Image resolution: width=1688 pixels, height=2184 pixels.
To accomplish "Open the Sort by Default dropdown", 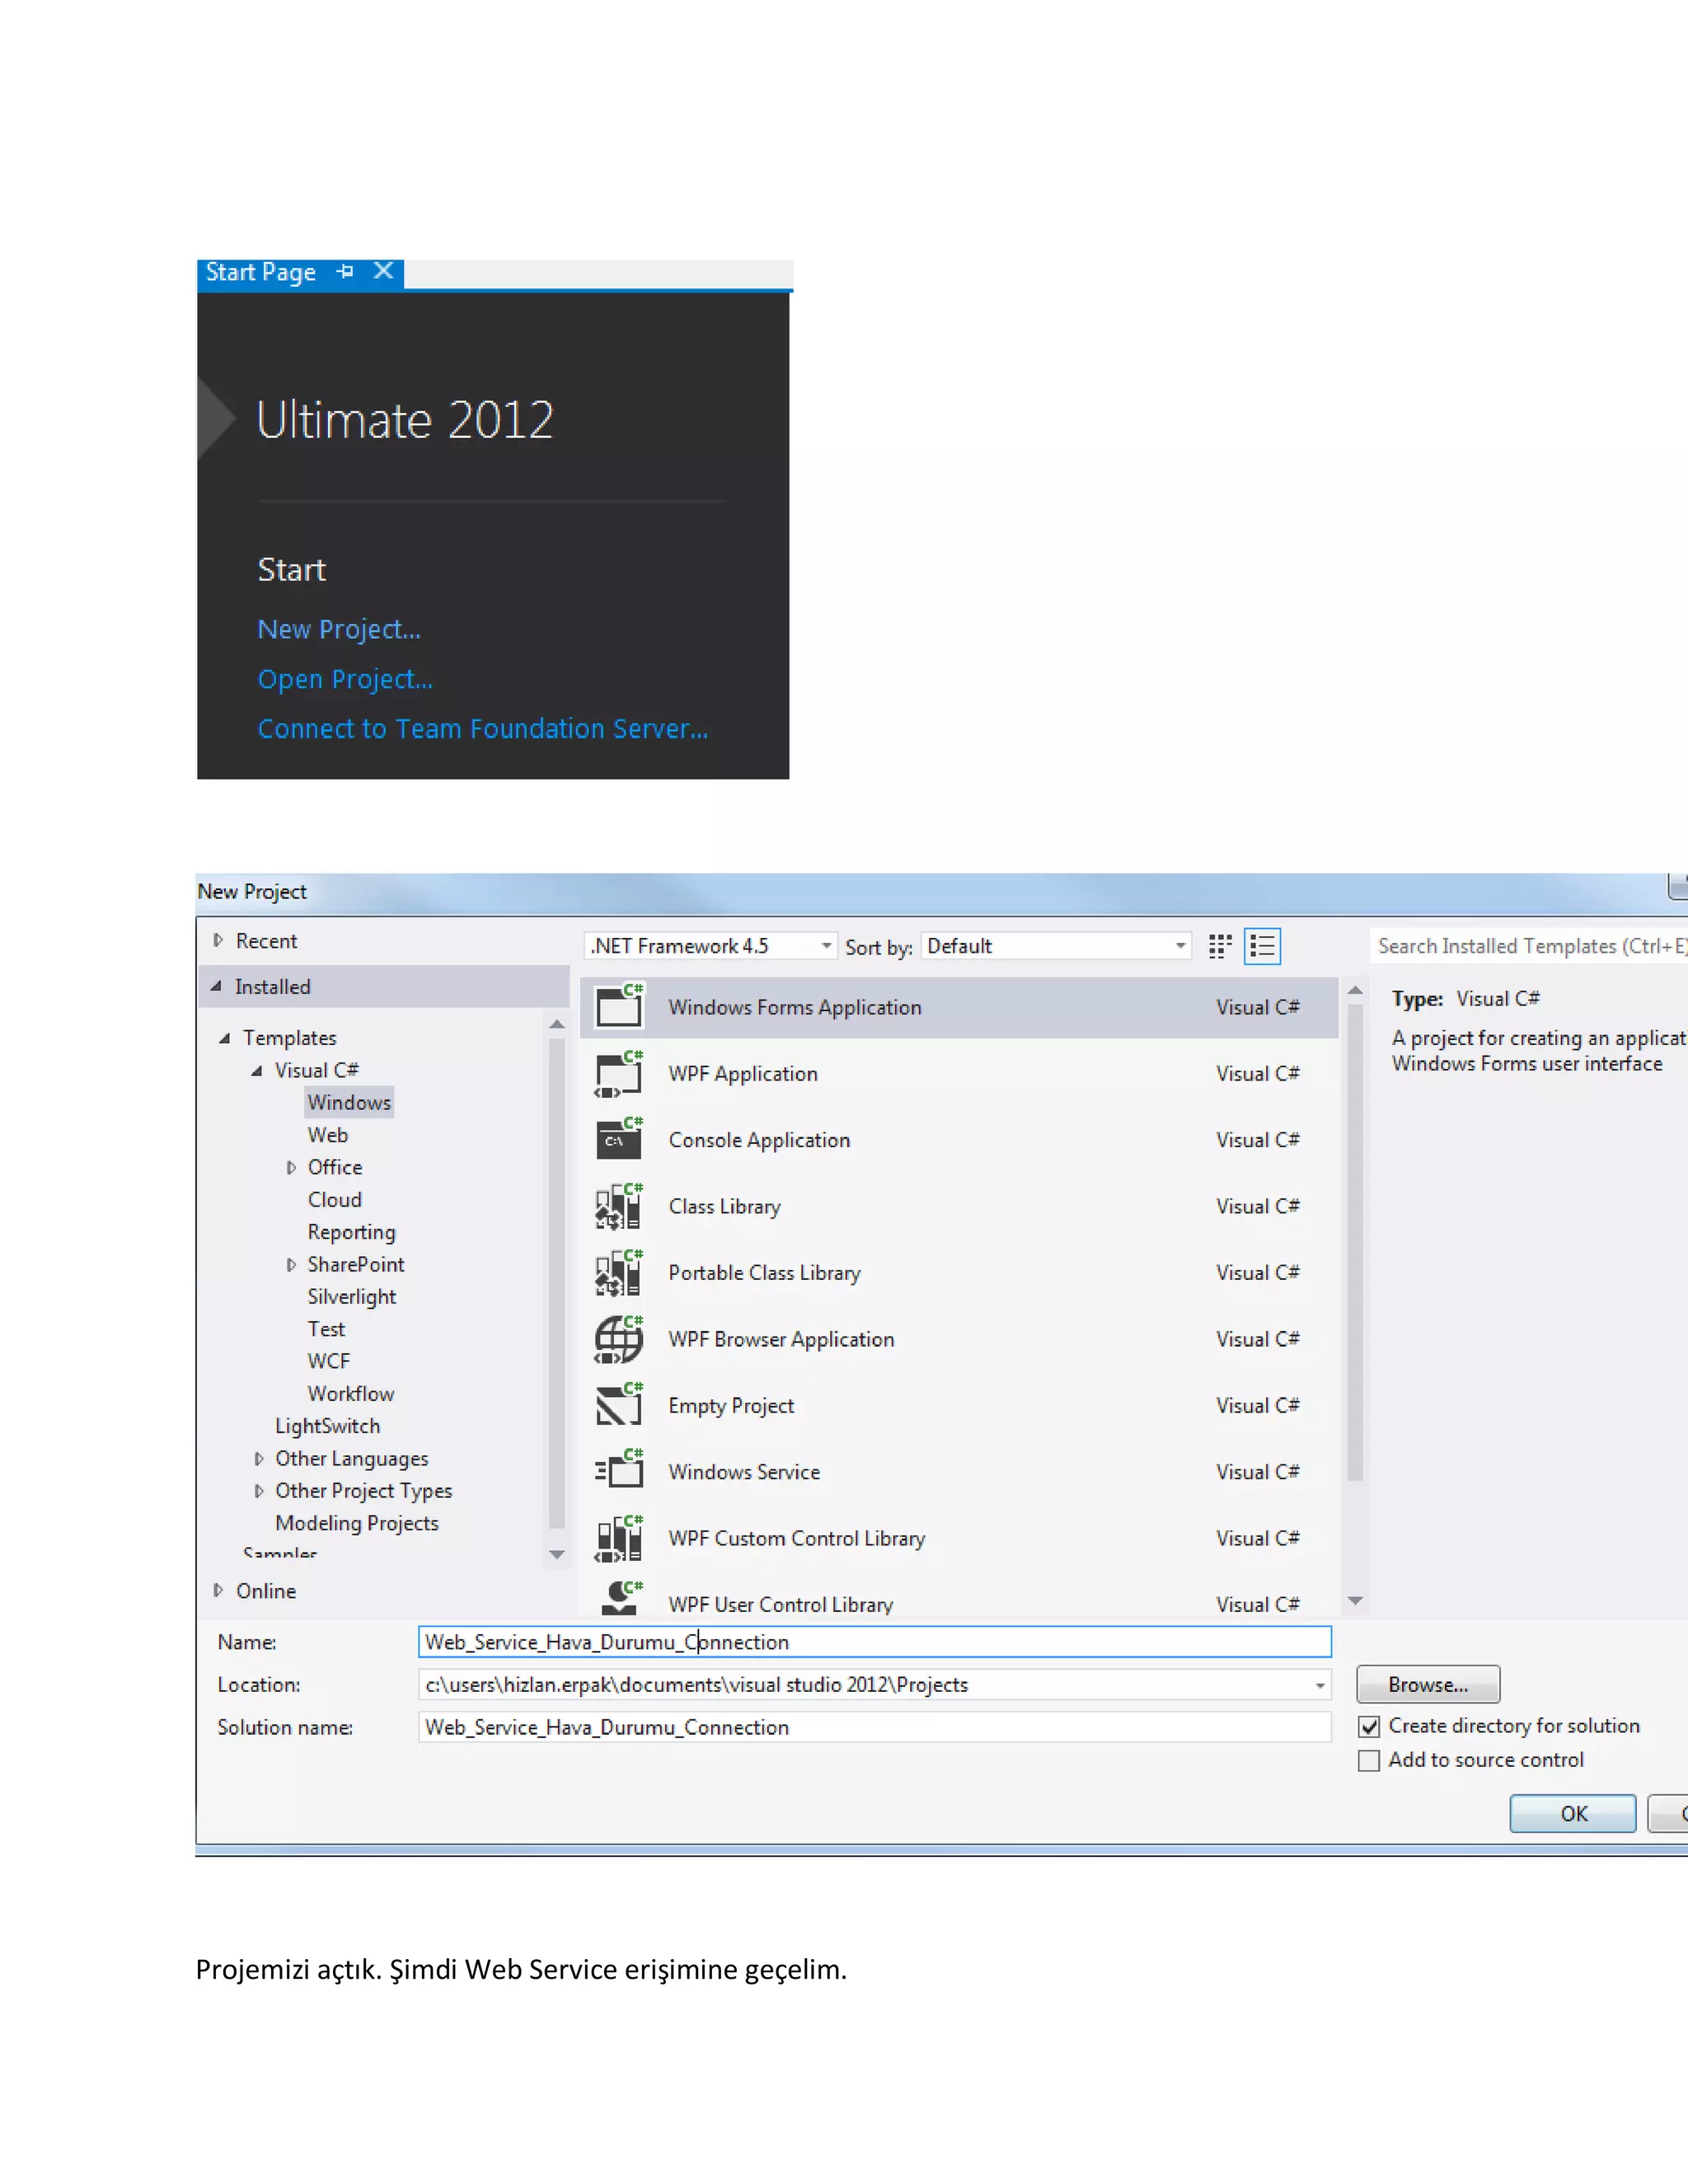I will (1055, 946).
